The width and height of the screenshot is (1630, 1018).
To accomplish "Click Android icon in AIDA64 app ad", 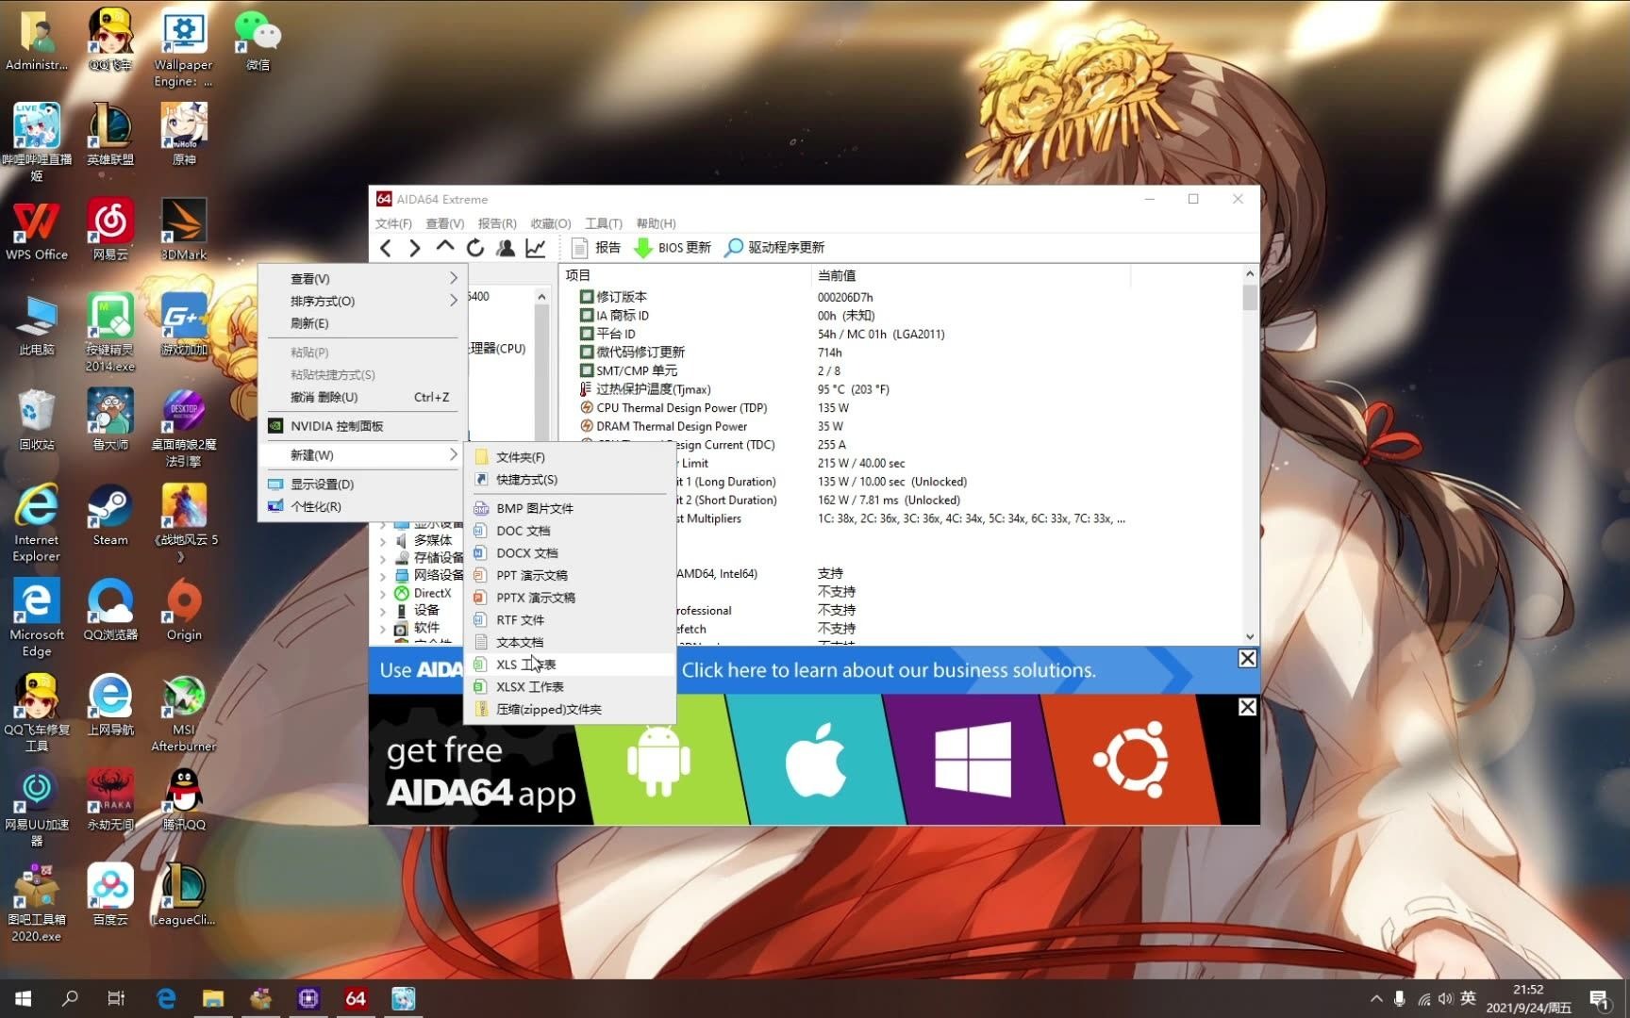I will (658, 760).
